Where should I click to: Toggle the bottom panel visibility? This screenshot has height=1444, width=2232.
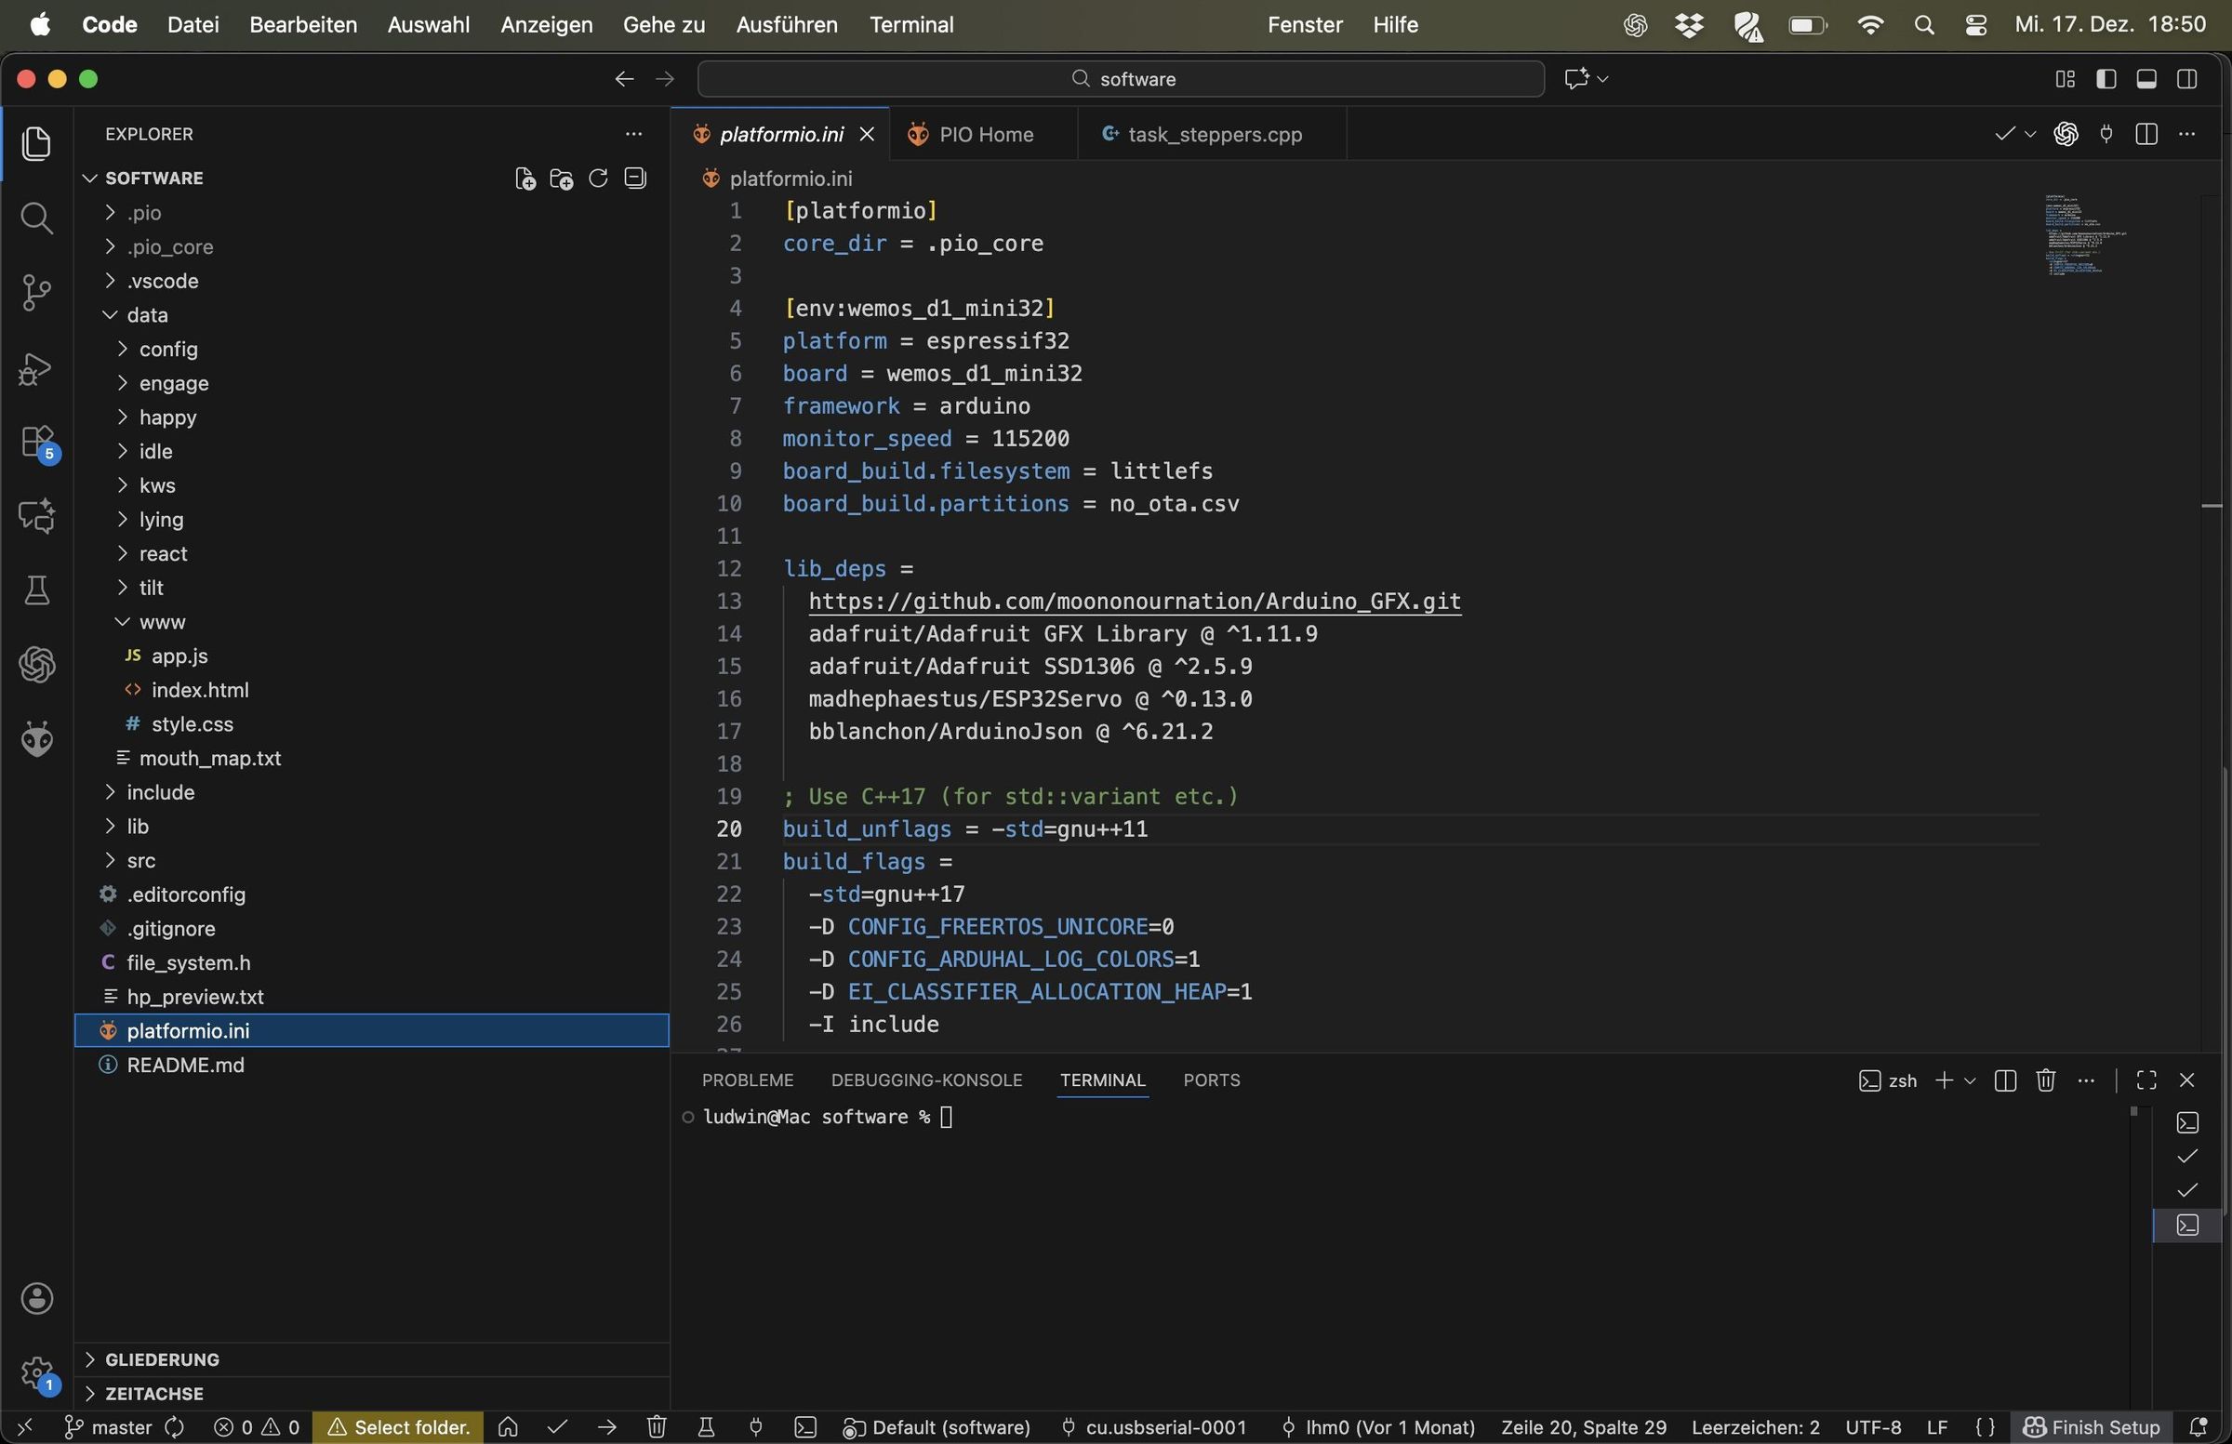click(x=2146, y=79)
